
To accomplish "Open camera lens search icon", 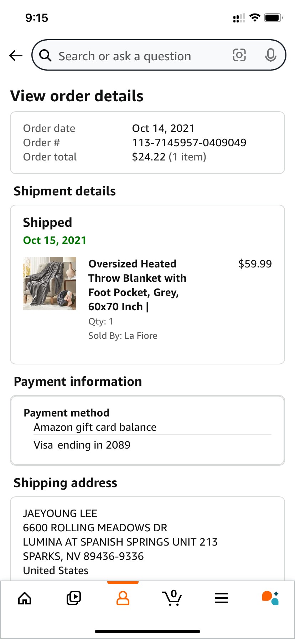I will tap(239, 55).
